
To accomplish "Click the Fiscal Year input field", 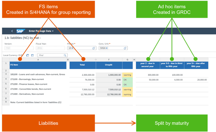I will [50, 48].
